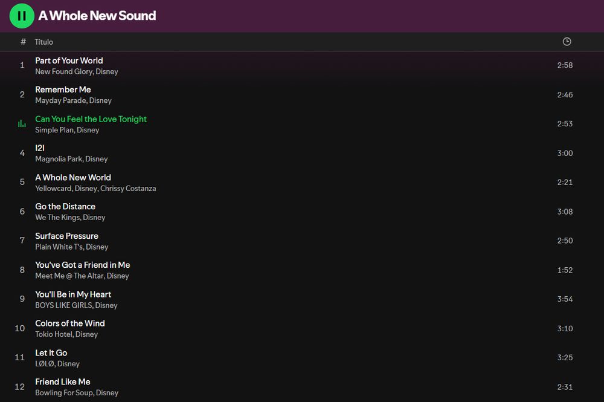604x402 pixels.
Task: Click the 2:21 duration
Action: (x=565, y=182)
